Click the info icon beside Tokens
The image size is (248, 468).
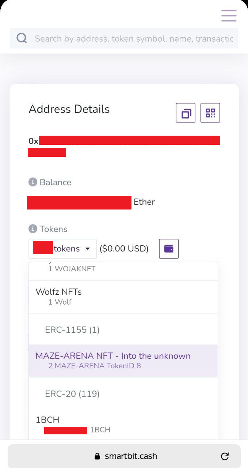click(x=33, y=229)
